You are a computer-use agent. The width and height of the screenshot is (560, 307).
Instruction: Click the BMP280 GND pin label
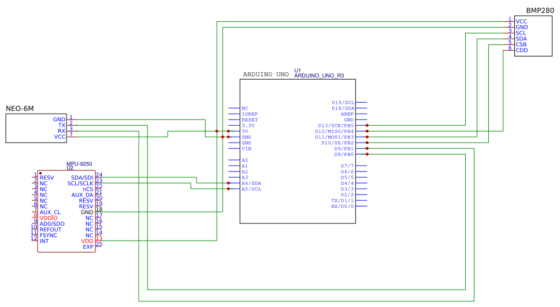coord(521,27)
